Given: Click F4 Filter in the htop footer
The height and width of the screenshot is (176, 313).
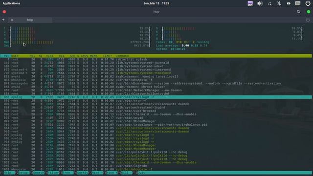Looking at the screenshot, I should tap(52, 173).
